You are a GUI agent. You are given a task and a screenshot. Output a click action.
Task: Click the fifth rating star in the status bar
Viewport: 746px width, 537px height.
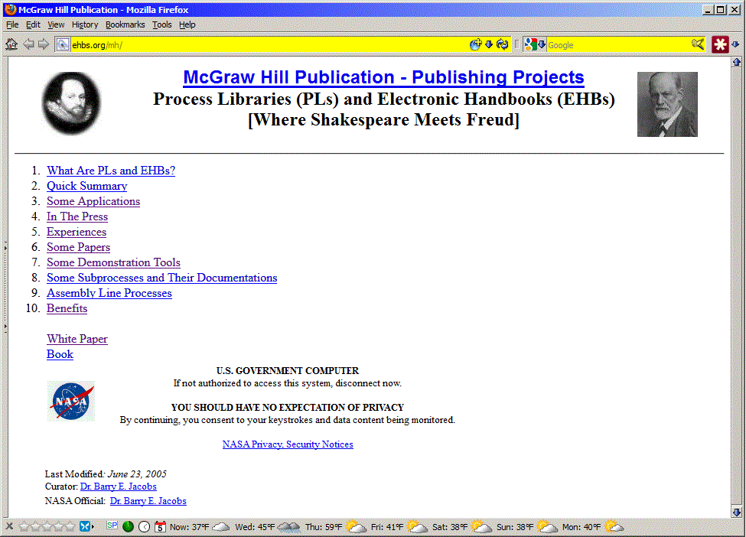point(70,526)
